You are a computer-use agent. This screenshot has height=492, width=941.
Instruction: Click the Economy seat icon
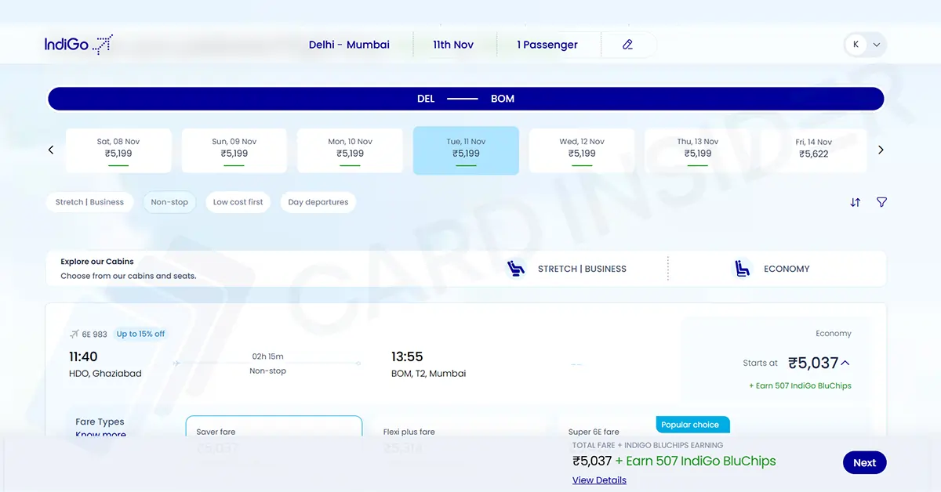742,269
